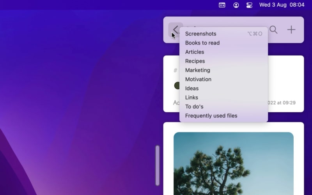Open the user account menu bar icon
The image size is (312, 195).
coord(236,5)
